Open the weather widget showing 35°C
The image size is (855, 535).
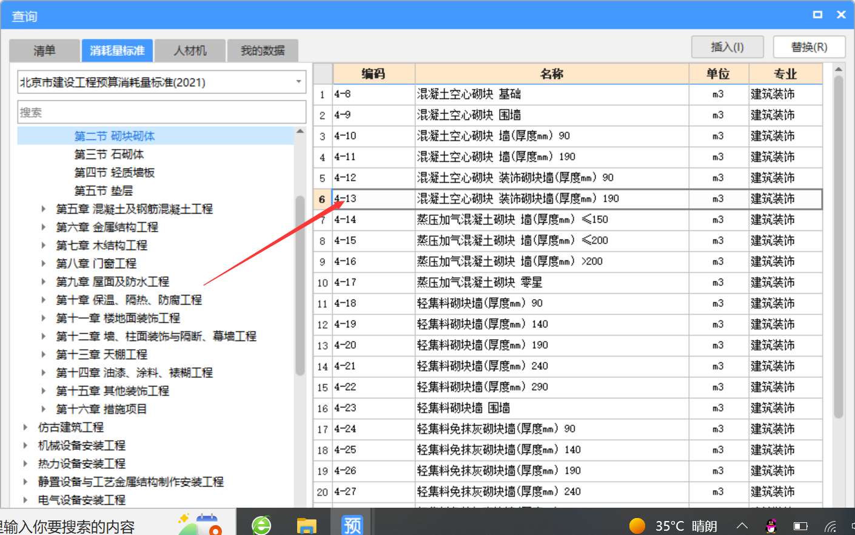(x=673, y=525)
